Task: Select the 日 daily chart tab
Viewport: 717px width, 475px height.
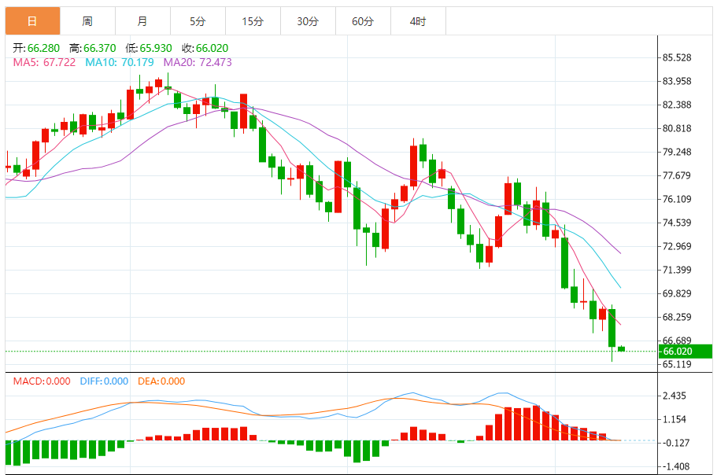Action: click(32, 21)
